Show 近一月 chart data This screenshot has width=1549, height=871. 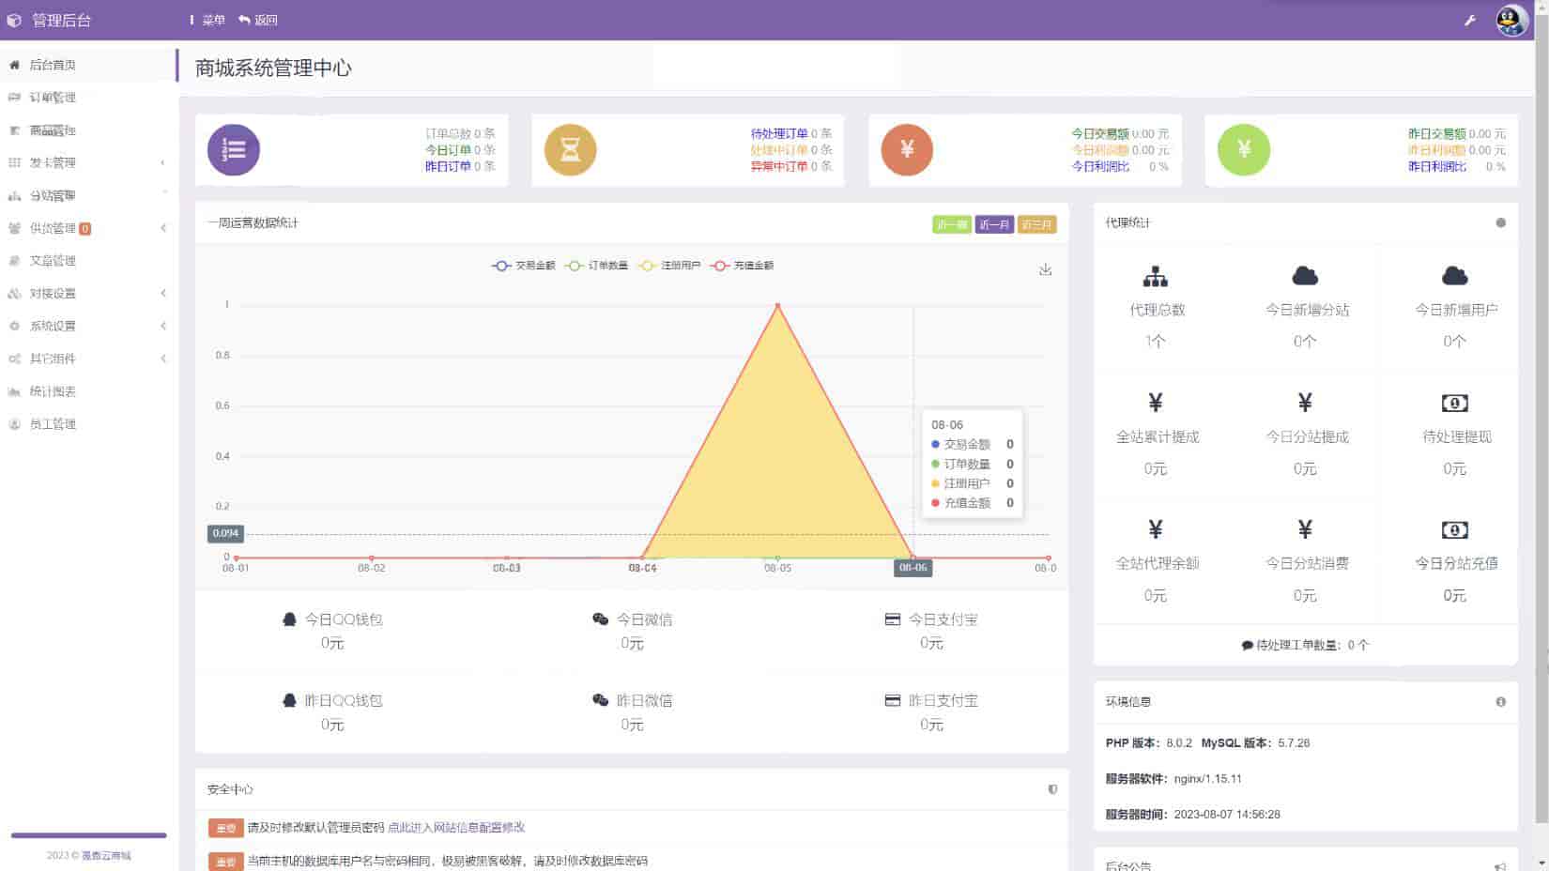tap(993, 225)
